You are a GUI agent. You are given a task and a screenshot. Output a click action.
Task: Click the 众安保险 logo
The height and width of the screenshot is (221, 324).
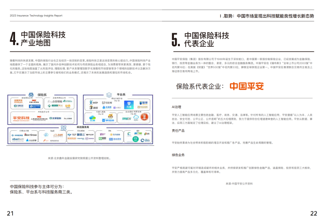55,101
